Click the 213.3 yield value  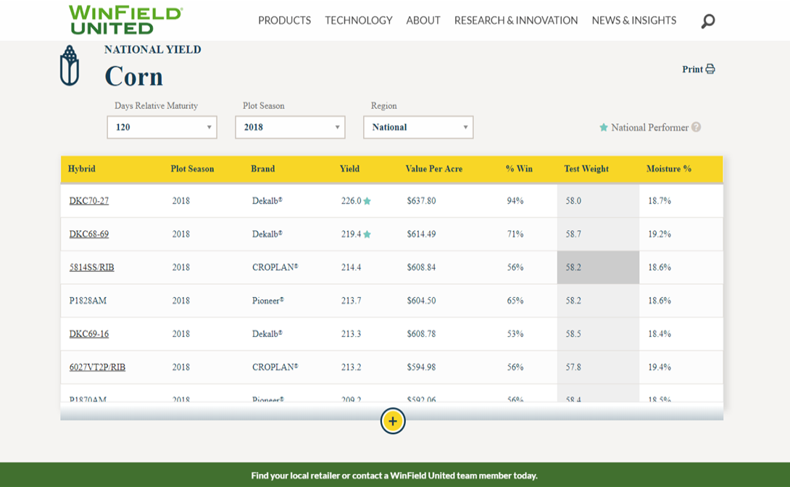[351, 333]
